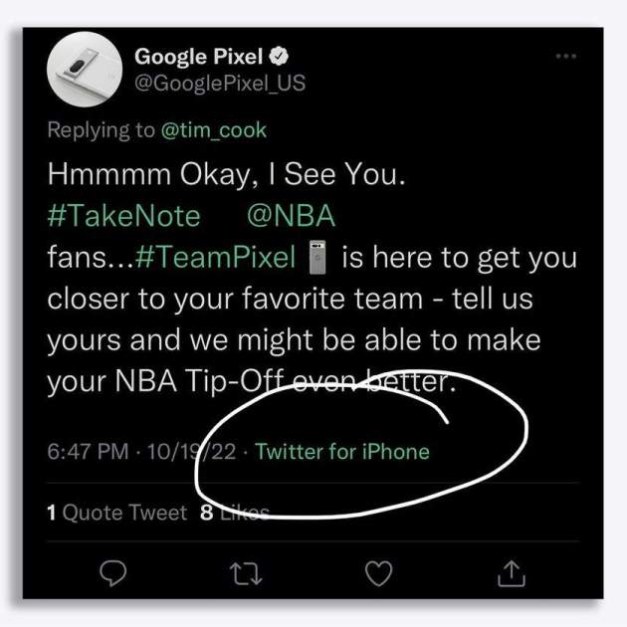View the 1 Quote Tweet list
Image resolution: width=627 pixels, height=627 pixels.
(117, 513)
